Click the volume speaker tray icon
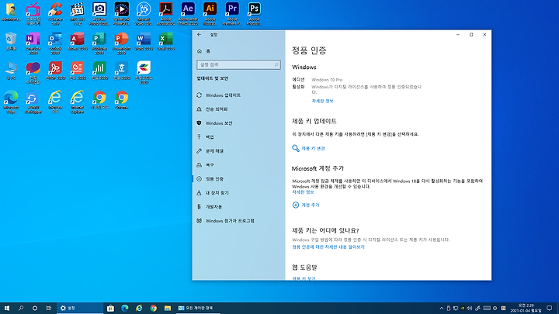559x314 pixels. coord(470,309)
